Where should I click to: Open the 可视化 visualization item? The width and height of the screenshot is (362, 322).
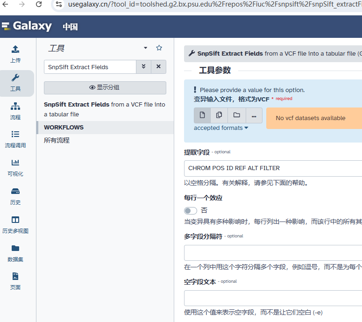15,168
